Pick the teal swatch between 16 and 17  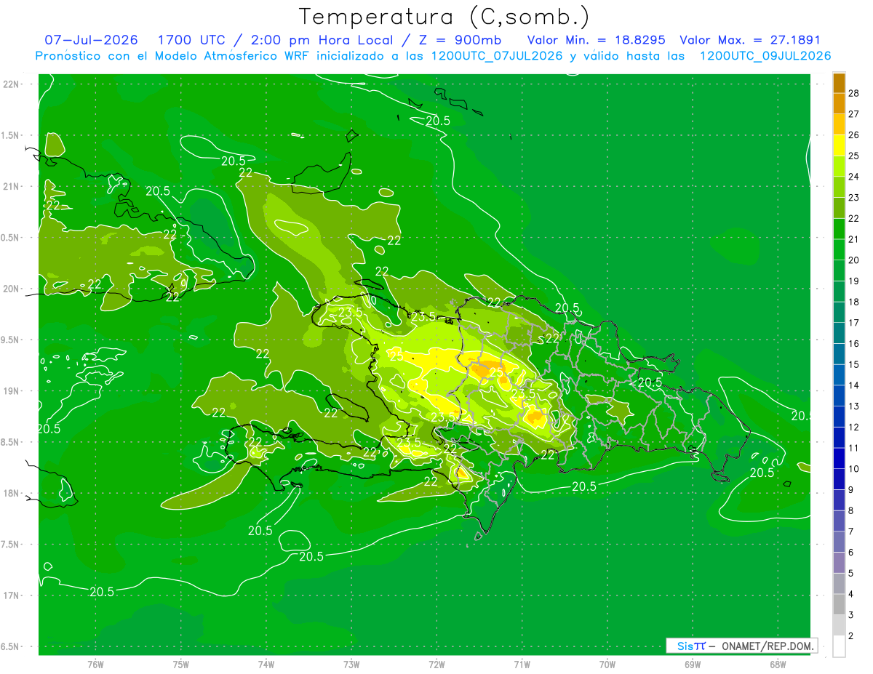click(839, 333)
